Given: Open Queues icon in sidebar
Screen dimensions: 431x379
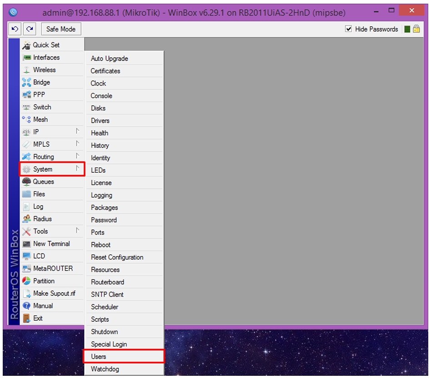Looking at the screenshot, I should (26, 182).
